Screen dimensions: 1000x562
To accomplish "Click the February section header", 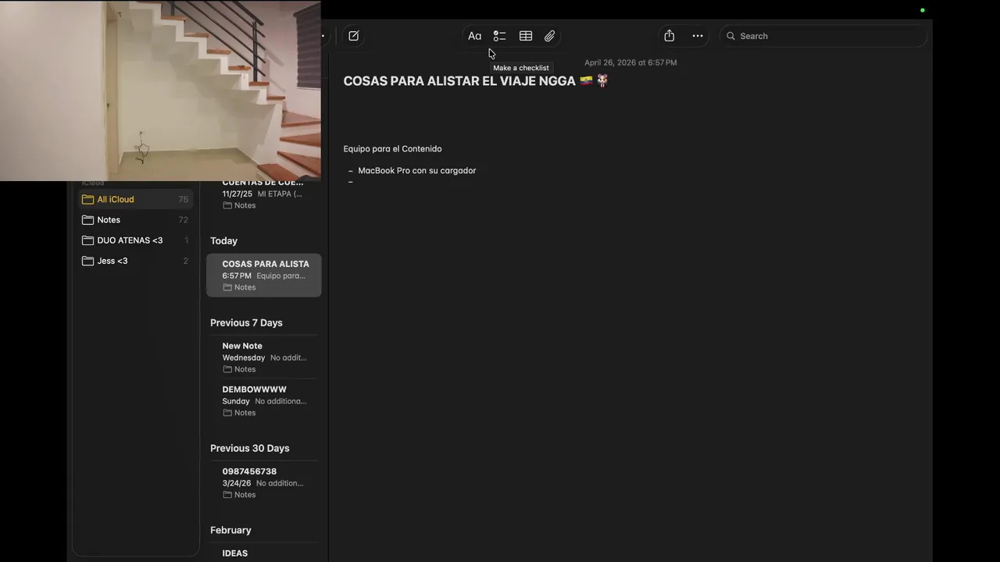I will tap(230, 531).
